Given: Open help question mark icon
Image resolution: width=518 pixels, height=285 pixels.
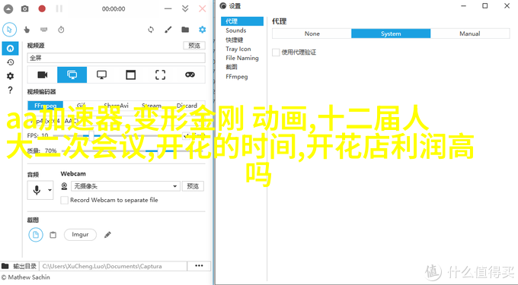Looking at the screenshot, I should tap(10, 90).
